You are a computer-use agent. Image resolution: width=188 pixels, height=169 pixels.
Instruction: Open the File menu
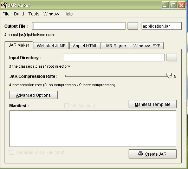[x=6, y=14]
